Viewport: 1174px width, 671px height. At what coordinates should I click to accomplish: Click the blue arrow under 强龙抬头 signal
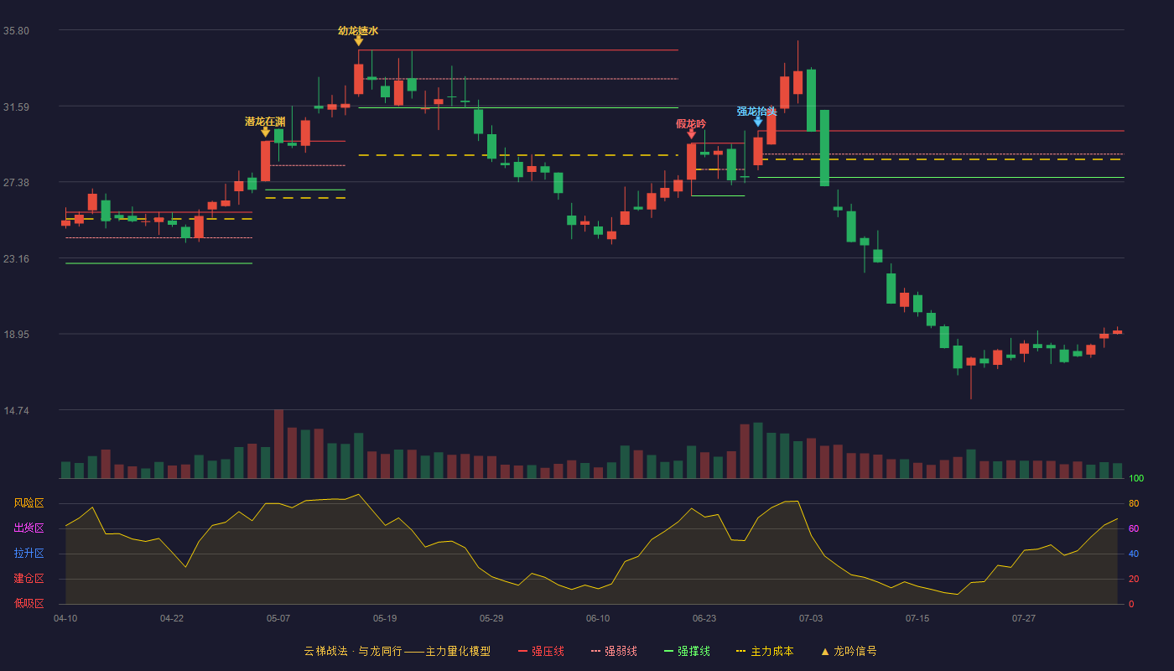[x=757, y=122]
